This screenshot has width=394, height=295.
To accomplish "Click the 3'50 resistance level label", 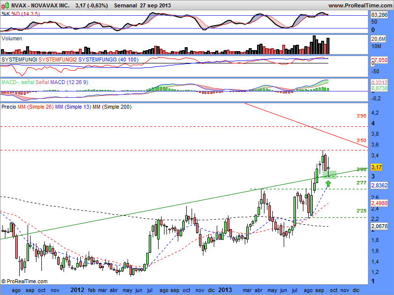I will [x=361, y=141].
